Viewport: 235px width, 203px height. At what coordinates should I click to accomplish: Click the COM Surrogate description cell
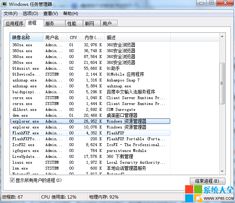point(121,109)
